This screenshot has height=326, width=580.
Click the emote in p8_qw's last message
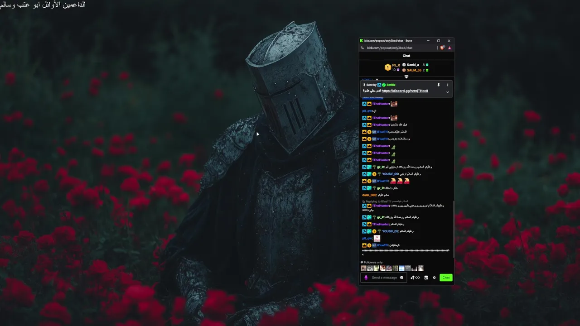[377, 238]
